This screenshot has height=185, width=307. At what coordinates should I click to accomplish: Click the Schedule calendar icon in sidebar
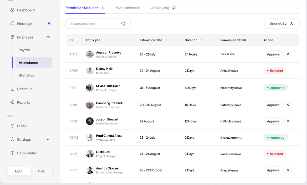coord(12,89)
